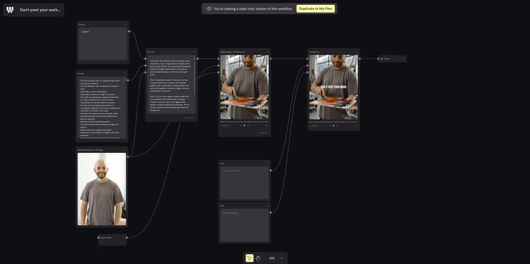Click the Weavy logo icon
Image resolution: width=530 pixels, height=264 pixels.
click(10, 10)
